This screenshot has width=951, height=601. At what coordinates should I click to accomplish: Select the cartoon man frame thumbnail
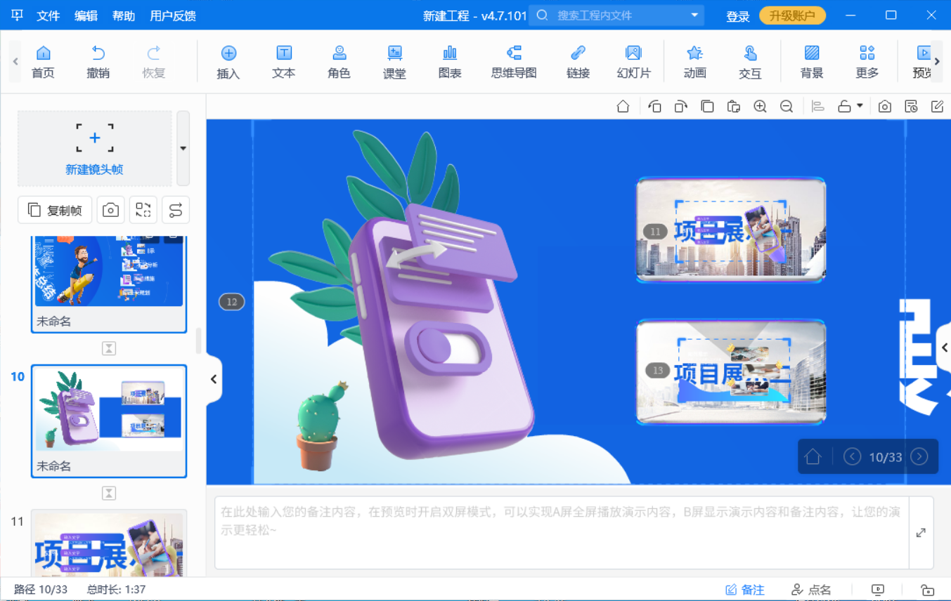point(109,284)
